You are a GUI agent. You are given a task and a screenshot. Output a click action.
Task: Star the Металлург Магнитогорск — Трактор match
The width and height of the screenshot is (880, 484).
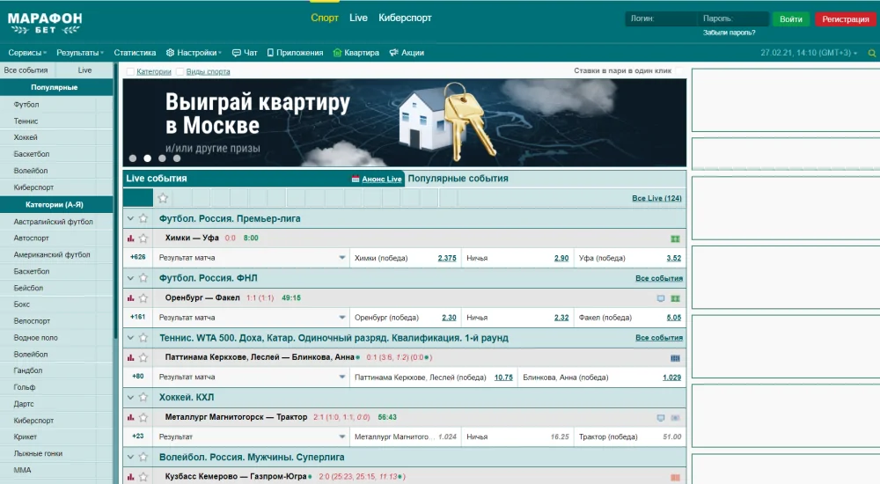tap(143, 417)
